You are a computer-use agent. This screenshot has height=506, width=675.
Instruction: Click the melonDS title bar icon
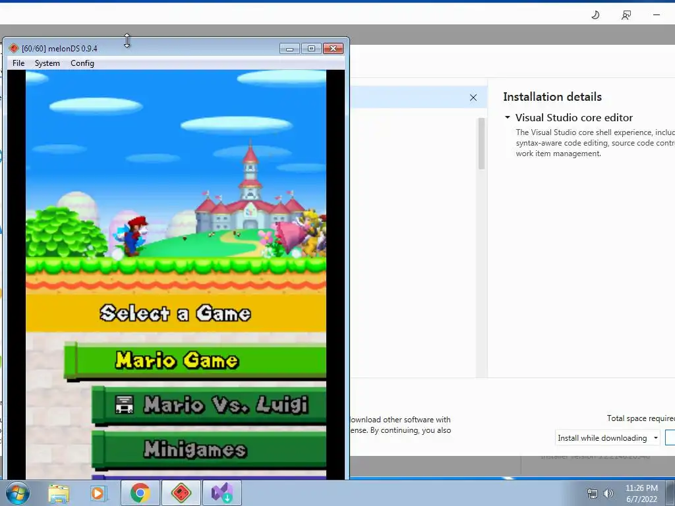tap(14, 48)
